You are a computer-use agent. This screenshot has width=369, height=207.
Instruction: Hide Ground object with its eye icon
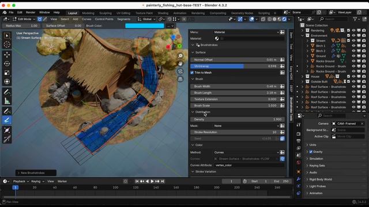[x=353, y=56]
